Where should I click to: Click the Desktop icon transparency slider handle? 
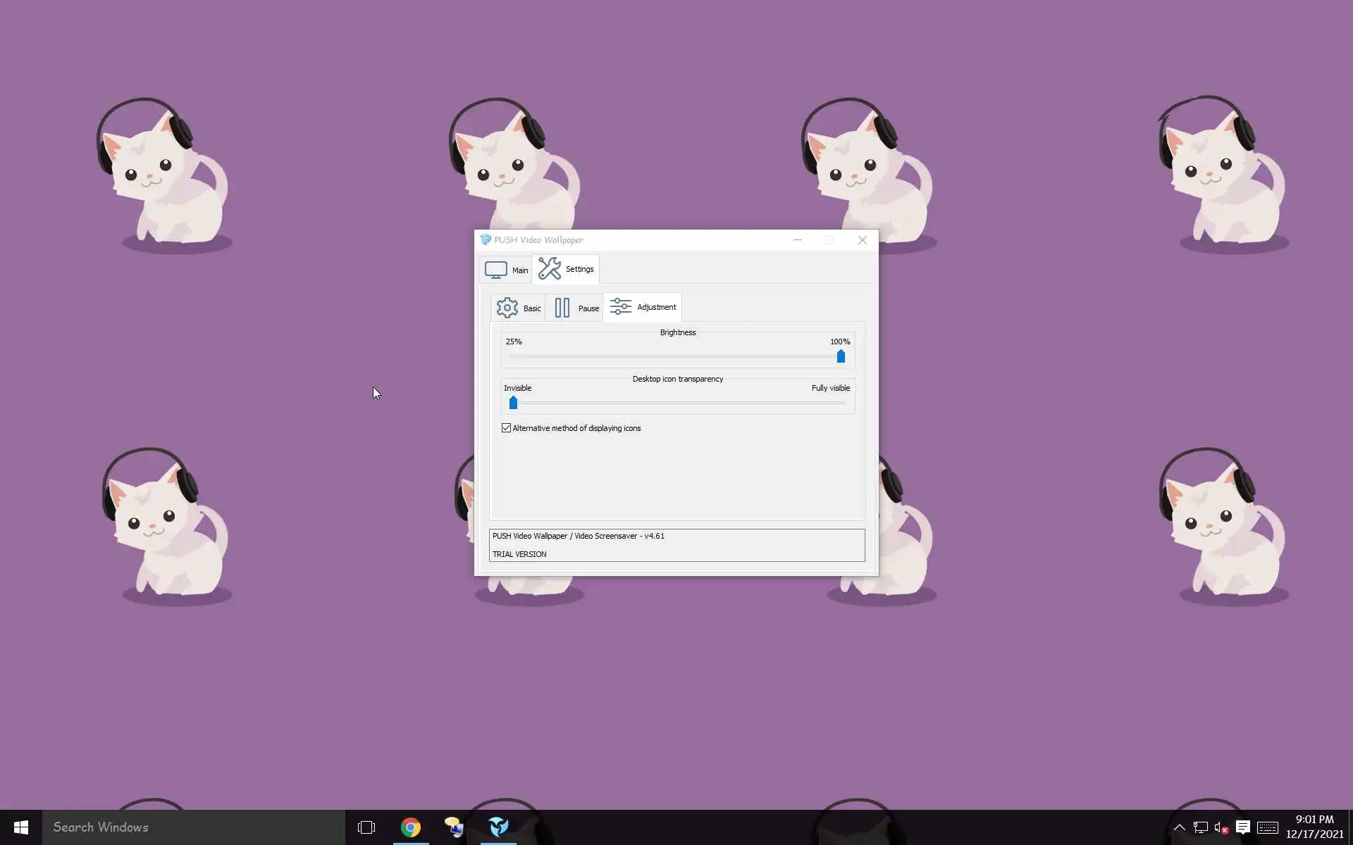tap(513, 403)
